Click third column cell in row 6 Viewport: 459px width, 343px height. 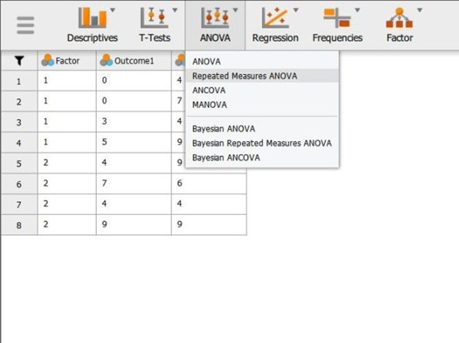(x=209, y=184)
